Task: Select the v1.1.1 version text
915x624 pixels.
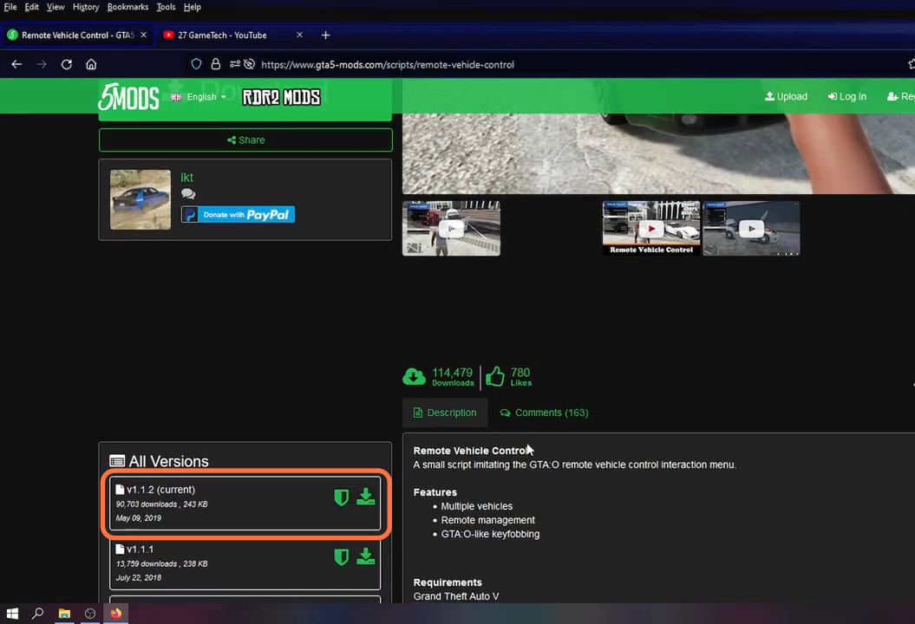Action: click(140, 549)
